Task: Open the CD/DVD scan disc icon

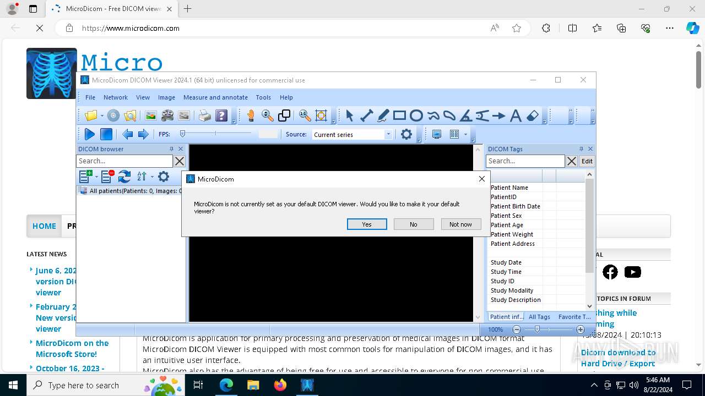Action: pos(113,116)
